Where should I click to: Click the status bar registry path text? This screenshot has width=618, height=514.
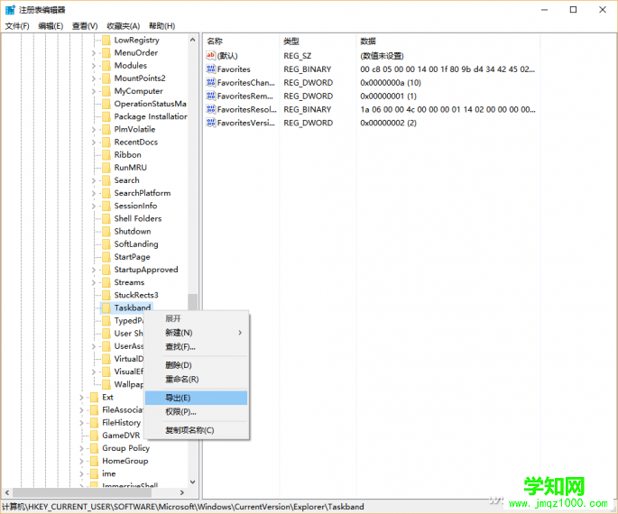pyautogui.click(x=183, y=507)
